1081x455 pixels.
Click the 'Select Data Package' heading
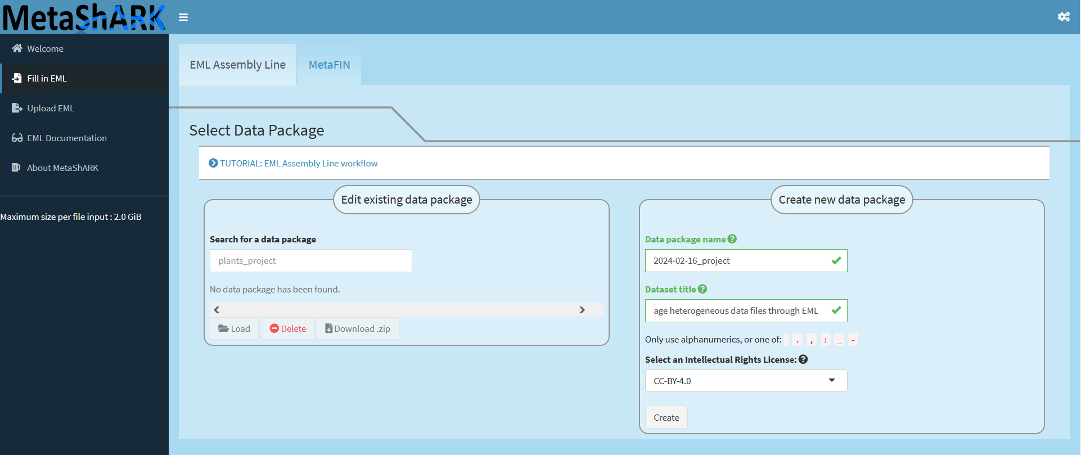coord(256,130)
